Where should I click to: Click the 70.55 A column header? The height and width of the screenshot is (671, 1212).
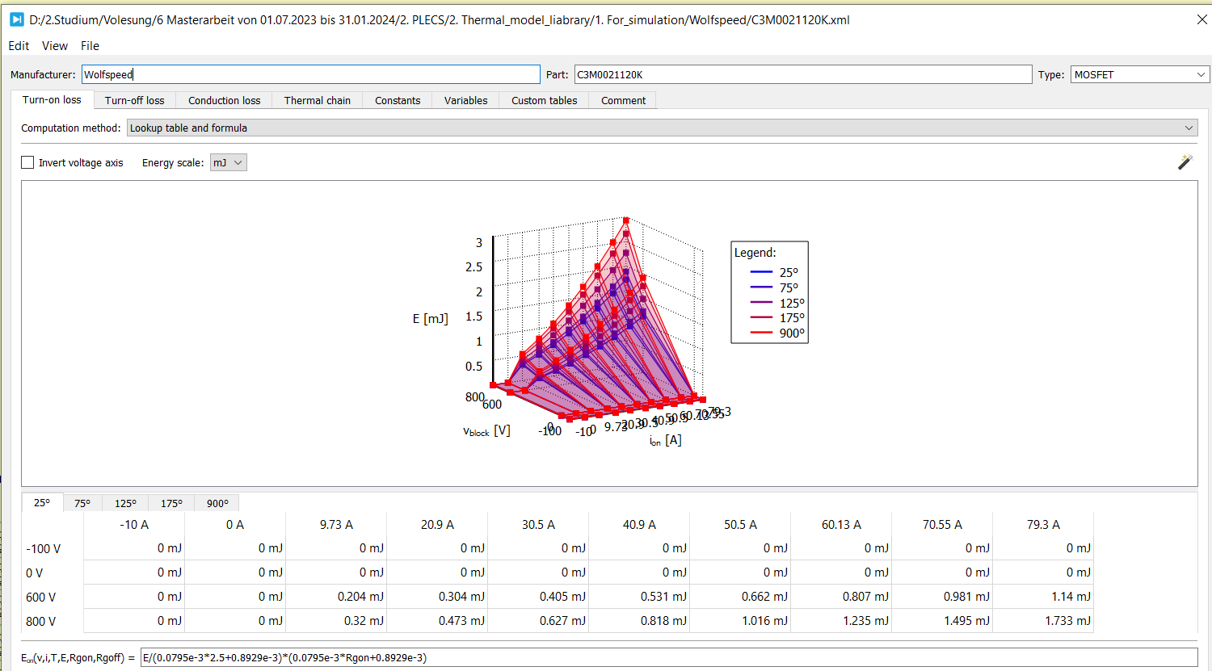click(942, 524)
